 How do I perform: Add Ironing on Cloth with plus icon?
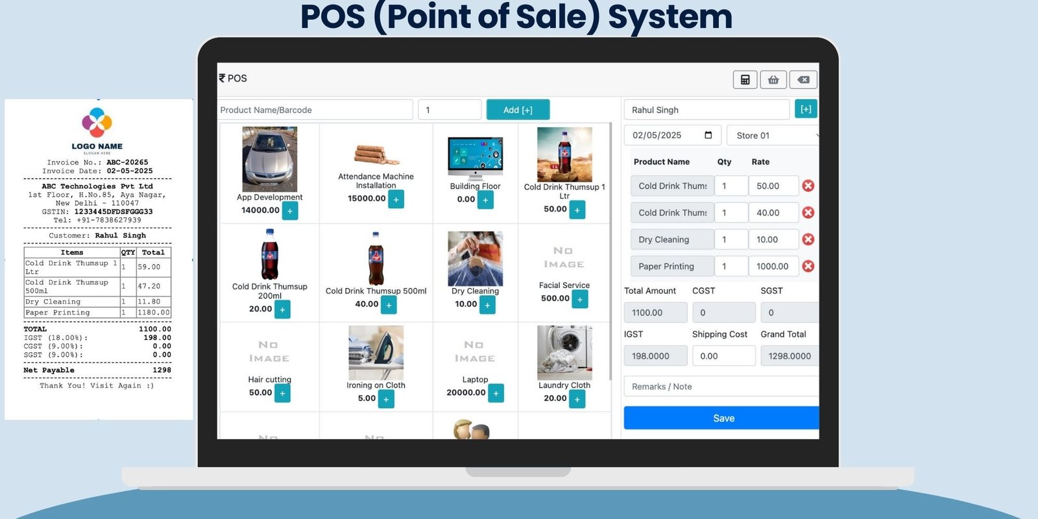coord(386,399)
